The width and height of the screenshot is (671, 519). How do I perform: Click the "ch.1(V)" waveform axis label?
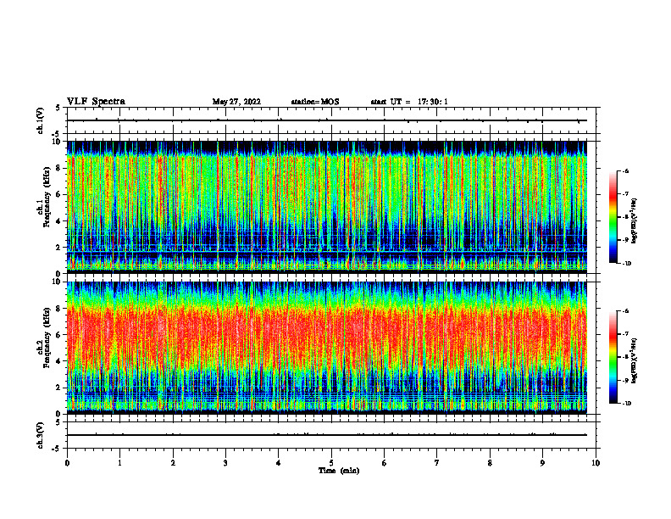pos(41,120)
